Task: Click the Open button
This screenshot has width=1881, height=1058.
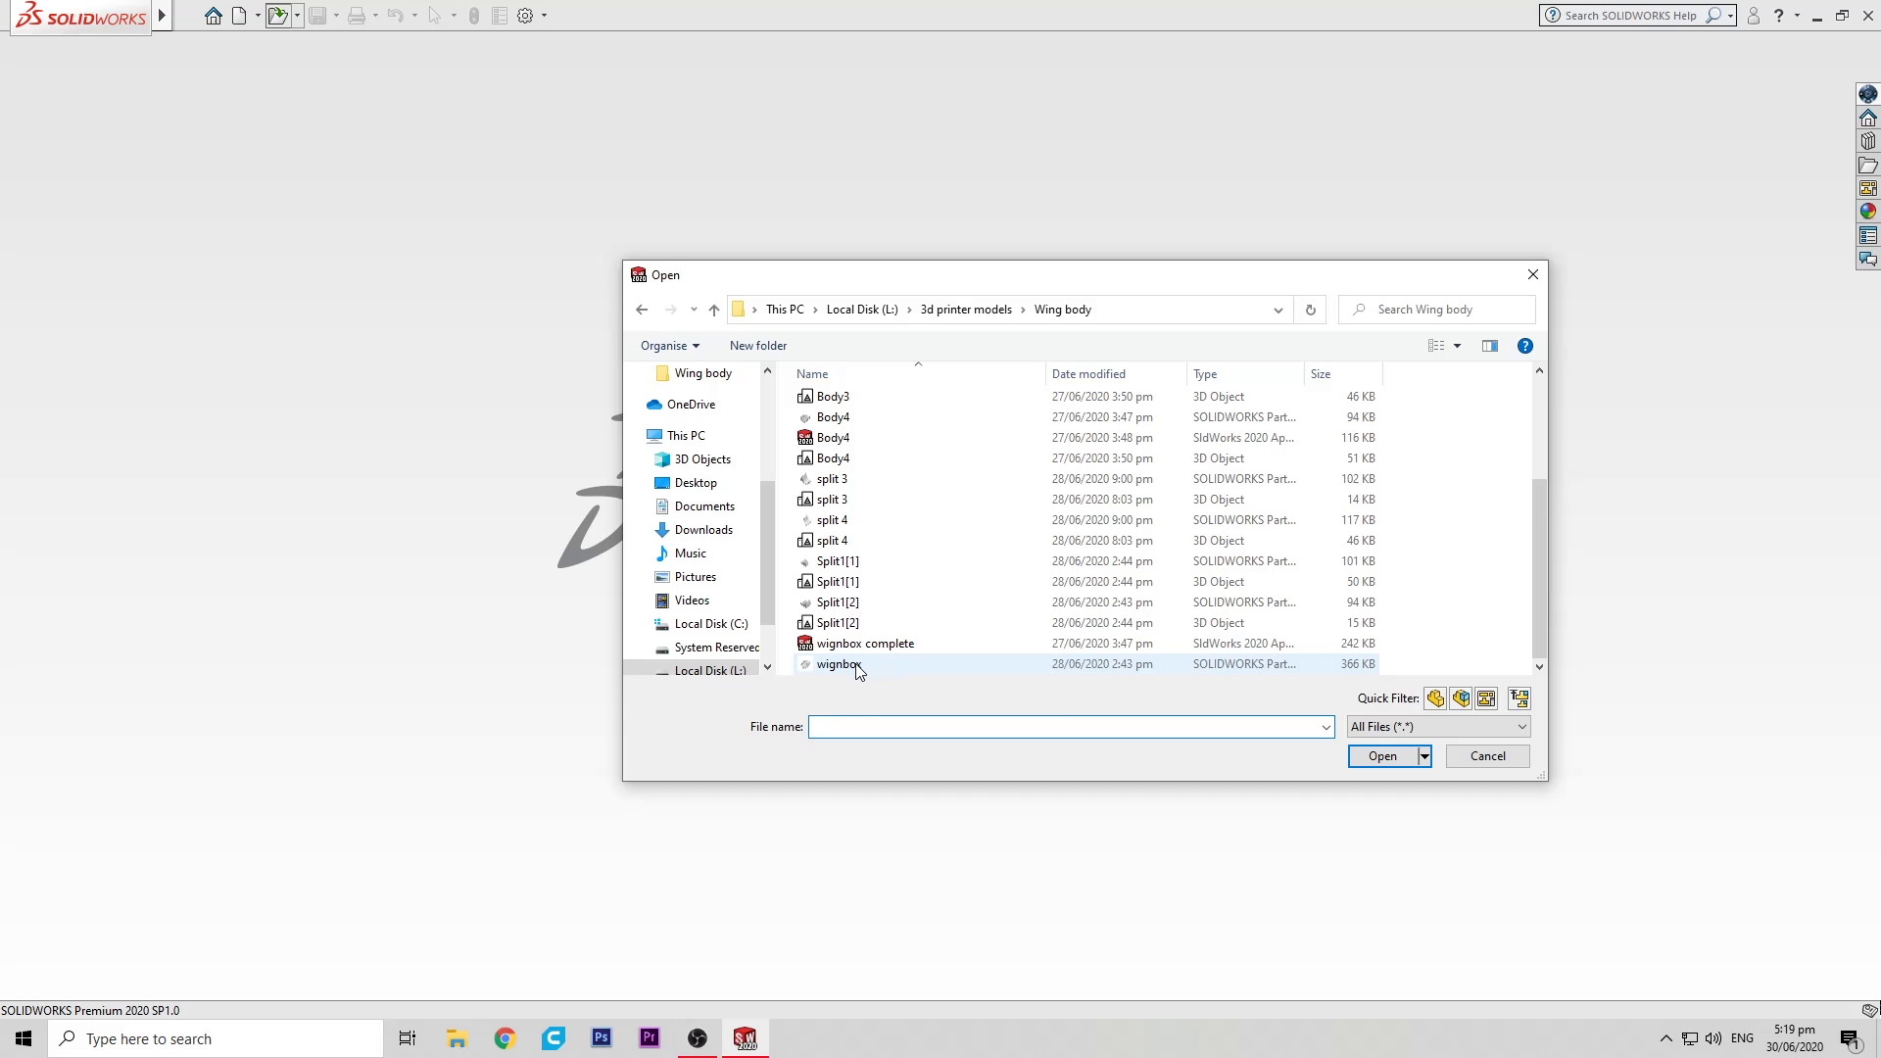Action: point(1382,756)
